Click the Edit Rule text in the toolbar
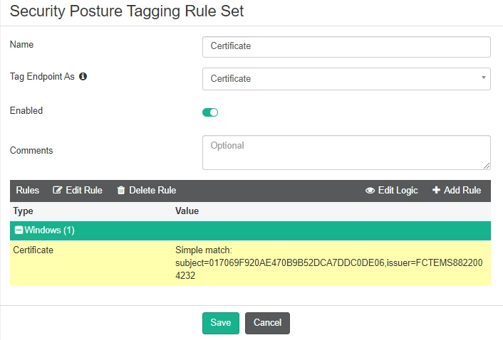The height and width of the screenshot is (340, 503). (x=84, y=190)
